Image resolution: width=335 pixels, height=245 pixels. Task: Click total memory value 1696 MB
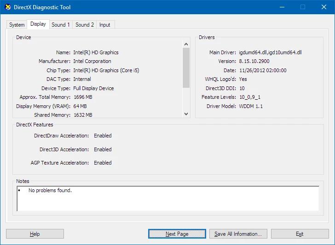(83, 97)
